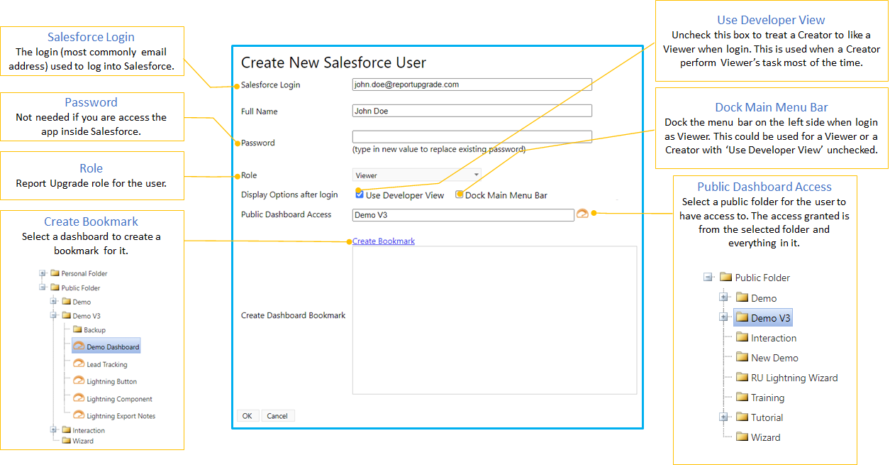The height and width of the screenshot is (465, 890).
Task: Select the Lightning Button dashboard icon
Action: pos(79,381)
